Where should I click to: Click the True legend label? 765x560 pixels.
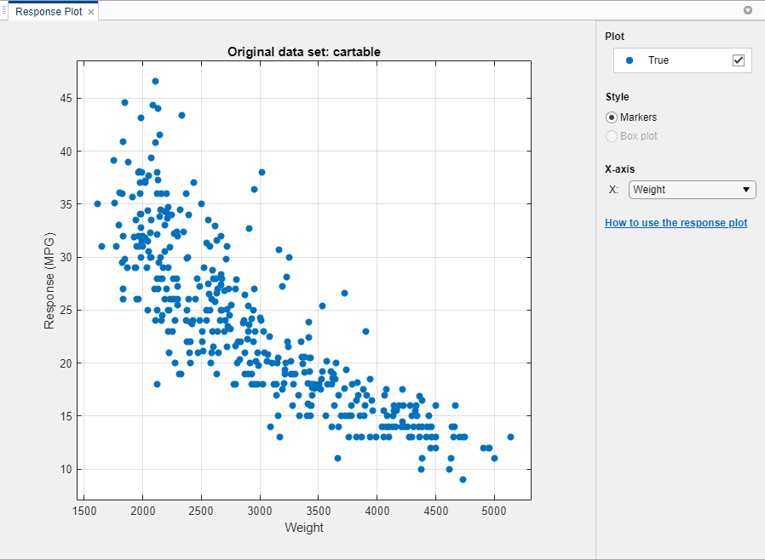[x=659, y=60]
